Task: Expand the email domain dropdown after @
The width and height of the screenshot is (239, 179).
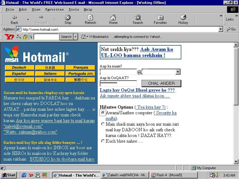Action: tap(178, 72)
